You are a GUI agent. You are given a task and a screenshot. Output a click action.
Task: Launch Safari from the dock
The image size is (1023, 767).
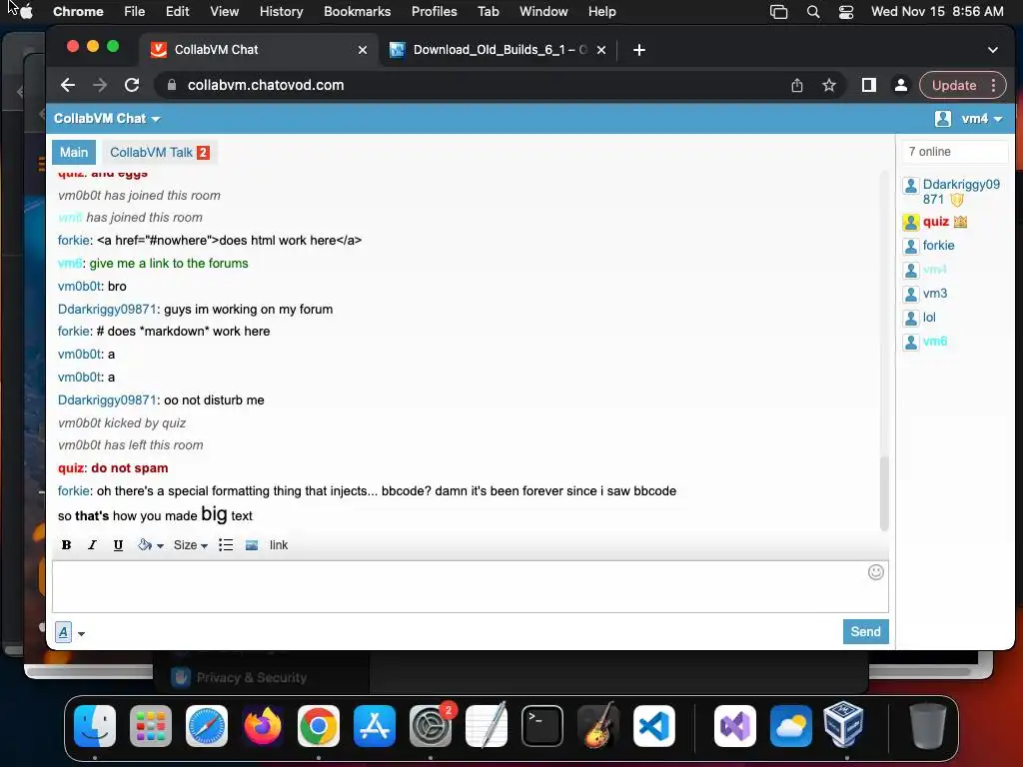(207, 726)
